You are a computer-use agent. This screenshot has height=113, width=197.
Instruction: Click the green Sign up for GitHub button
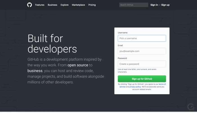[142, 79]
